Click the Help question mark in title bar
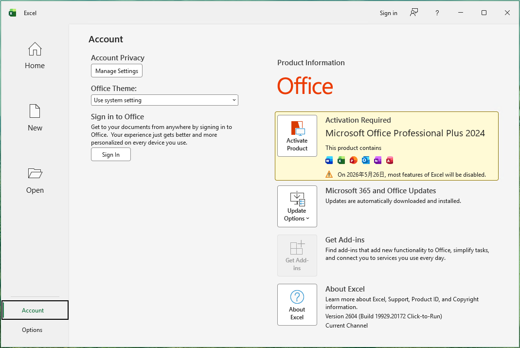520x348 pixels. point(437,13)
